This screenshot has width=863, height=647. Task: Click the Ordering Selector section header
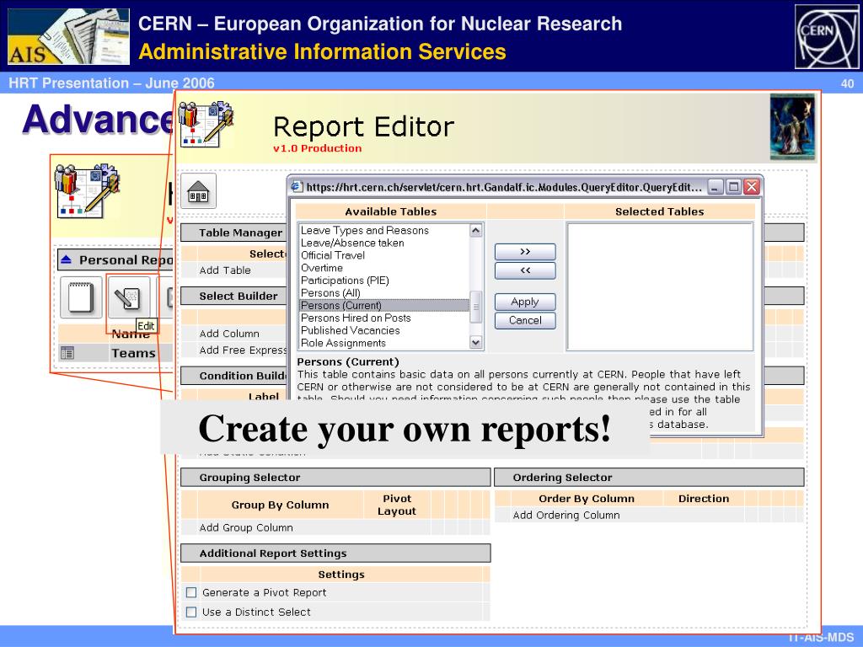(650, 478)
